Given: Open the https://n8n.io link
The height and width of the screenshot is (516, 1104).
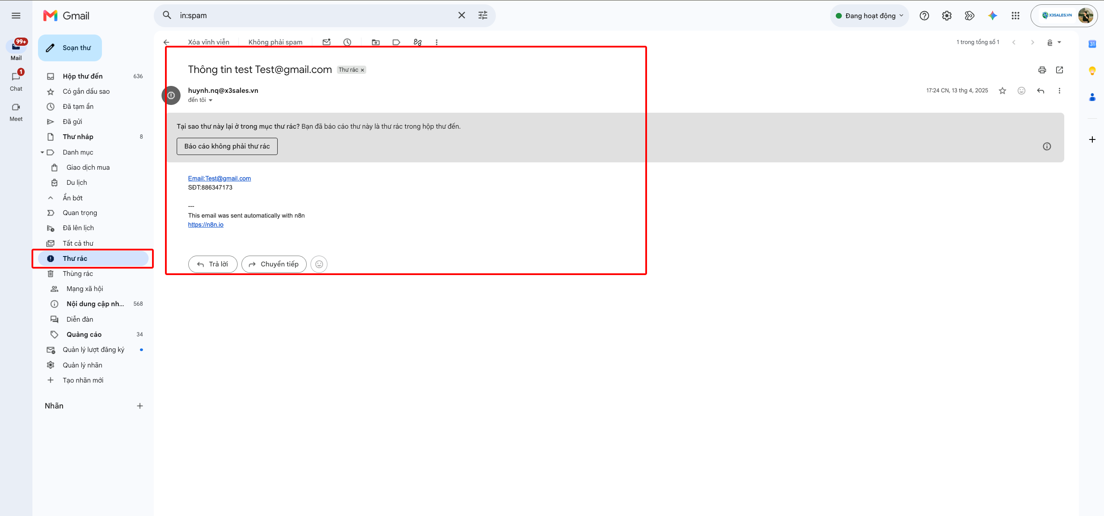Looking at the screenshot, I should 206,225.
